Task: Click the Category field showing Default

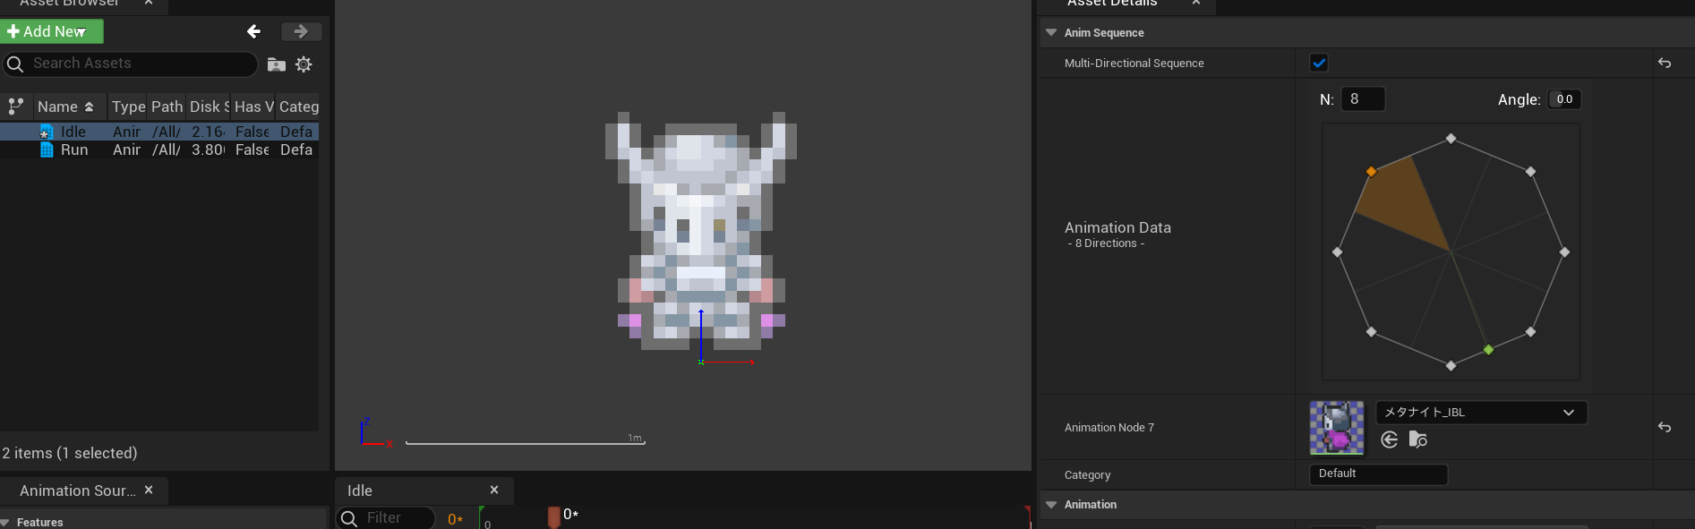Action: point(1379,474)
